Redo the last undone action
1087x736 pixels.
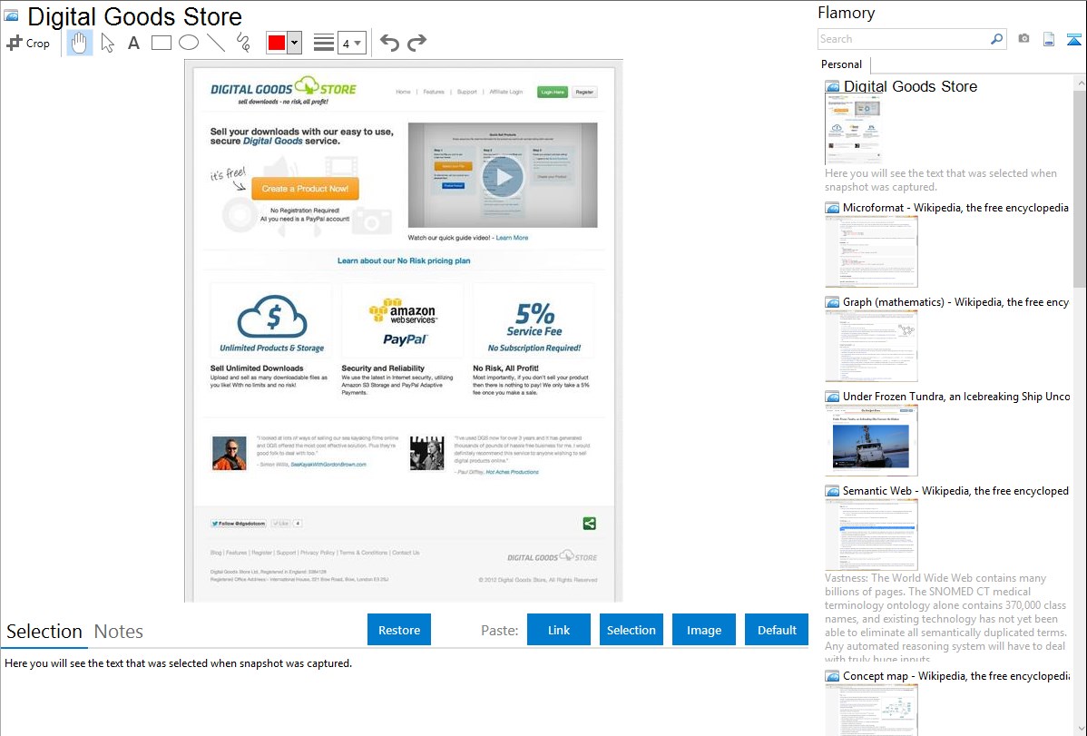[x=416, y=43]
